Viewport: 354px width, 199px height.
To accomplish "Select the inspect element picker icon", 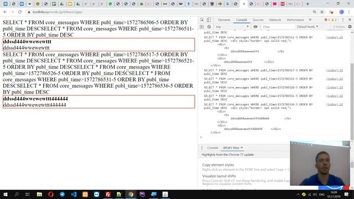I will (202, 20).
